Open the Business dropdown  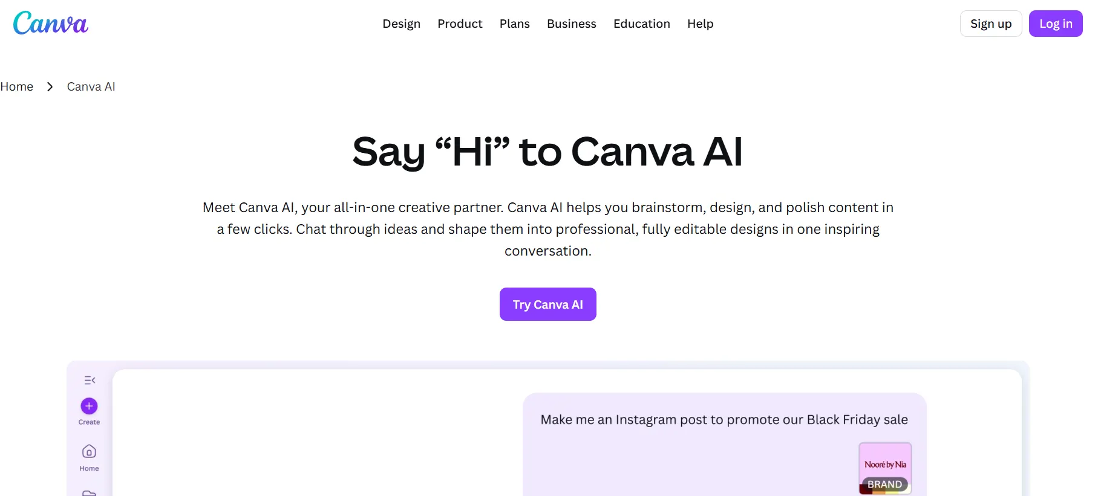point(571,24)
